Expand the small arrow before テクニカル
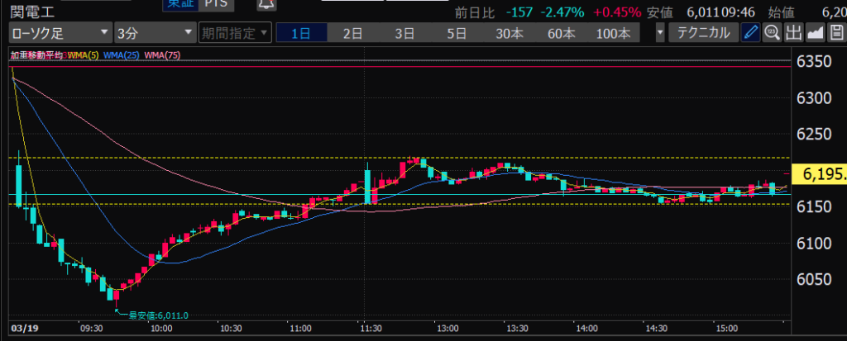The height and width of the screenshot is (341, 847). [x=659, y=33]
